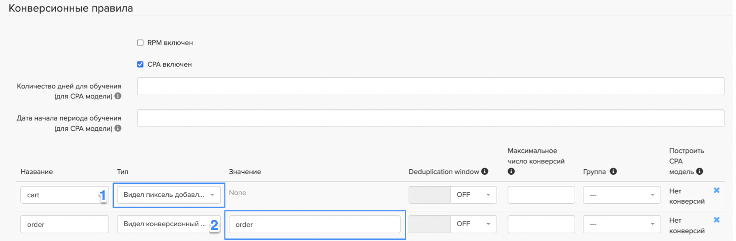Uncheck the CPA включен checkbox
736x241 pixels.
click(x=140, y=64)
